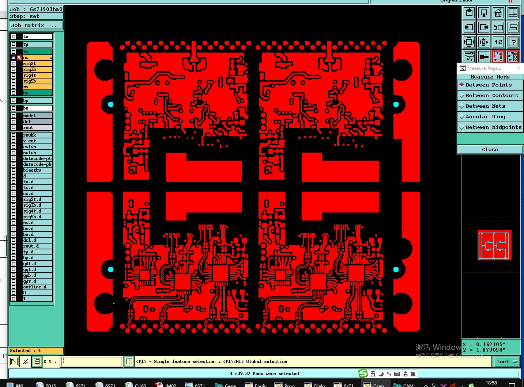Image resolution: width=524 pixels, height=387 pixels.
Task: Toggle checkbox for layer drl
Action: pos(14,122)
